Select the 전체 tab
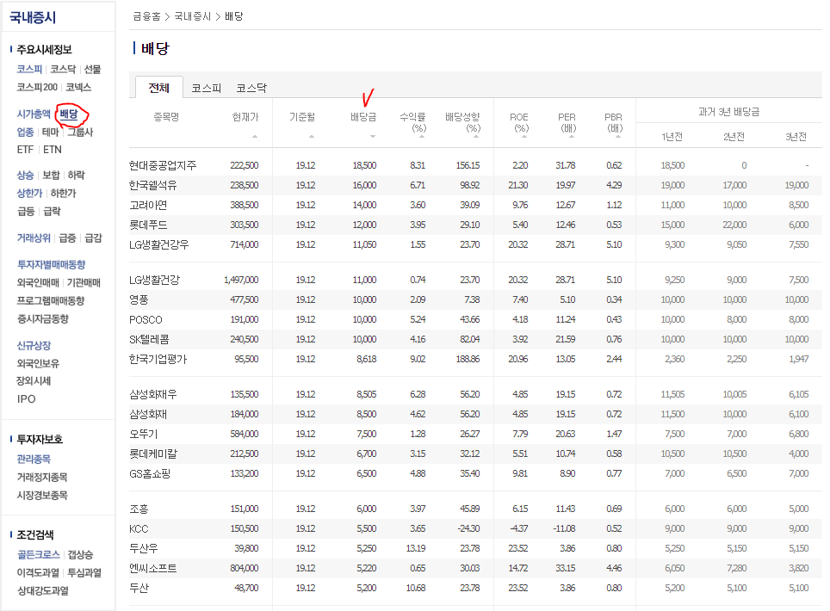Screen dimensions: 830x611 coord(158,88)
